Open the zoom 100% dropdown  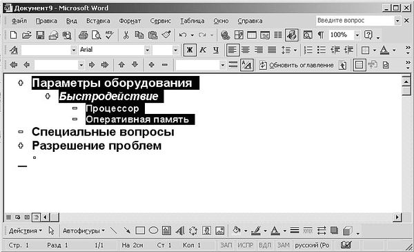click(x=357, y=35)
